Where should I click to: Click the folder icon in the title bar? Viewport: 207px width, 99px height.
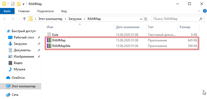[4, 4]
